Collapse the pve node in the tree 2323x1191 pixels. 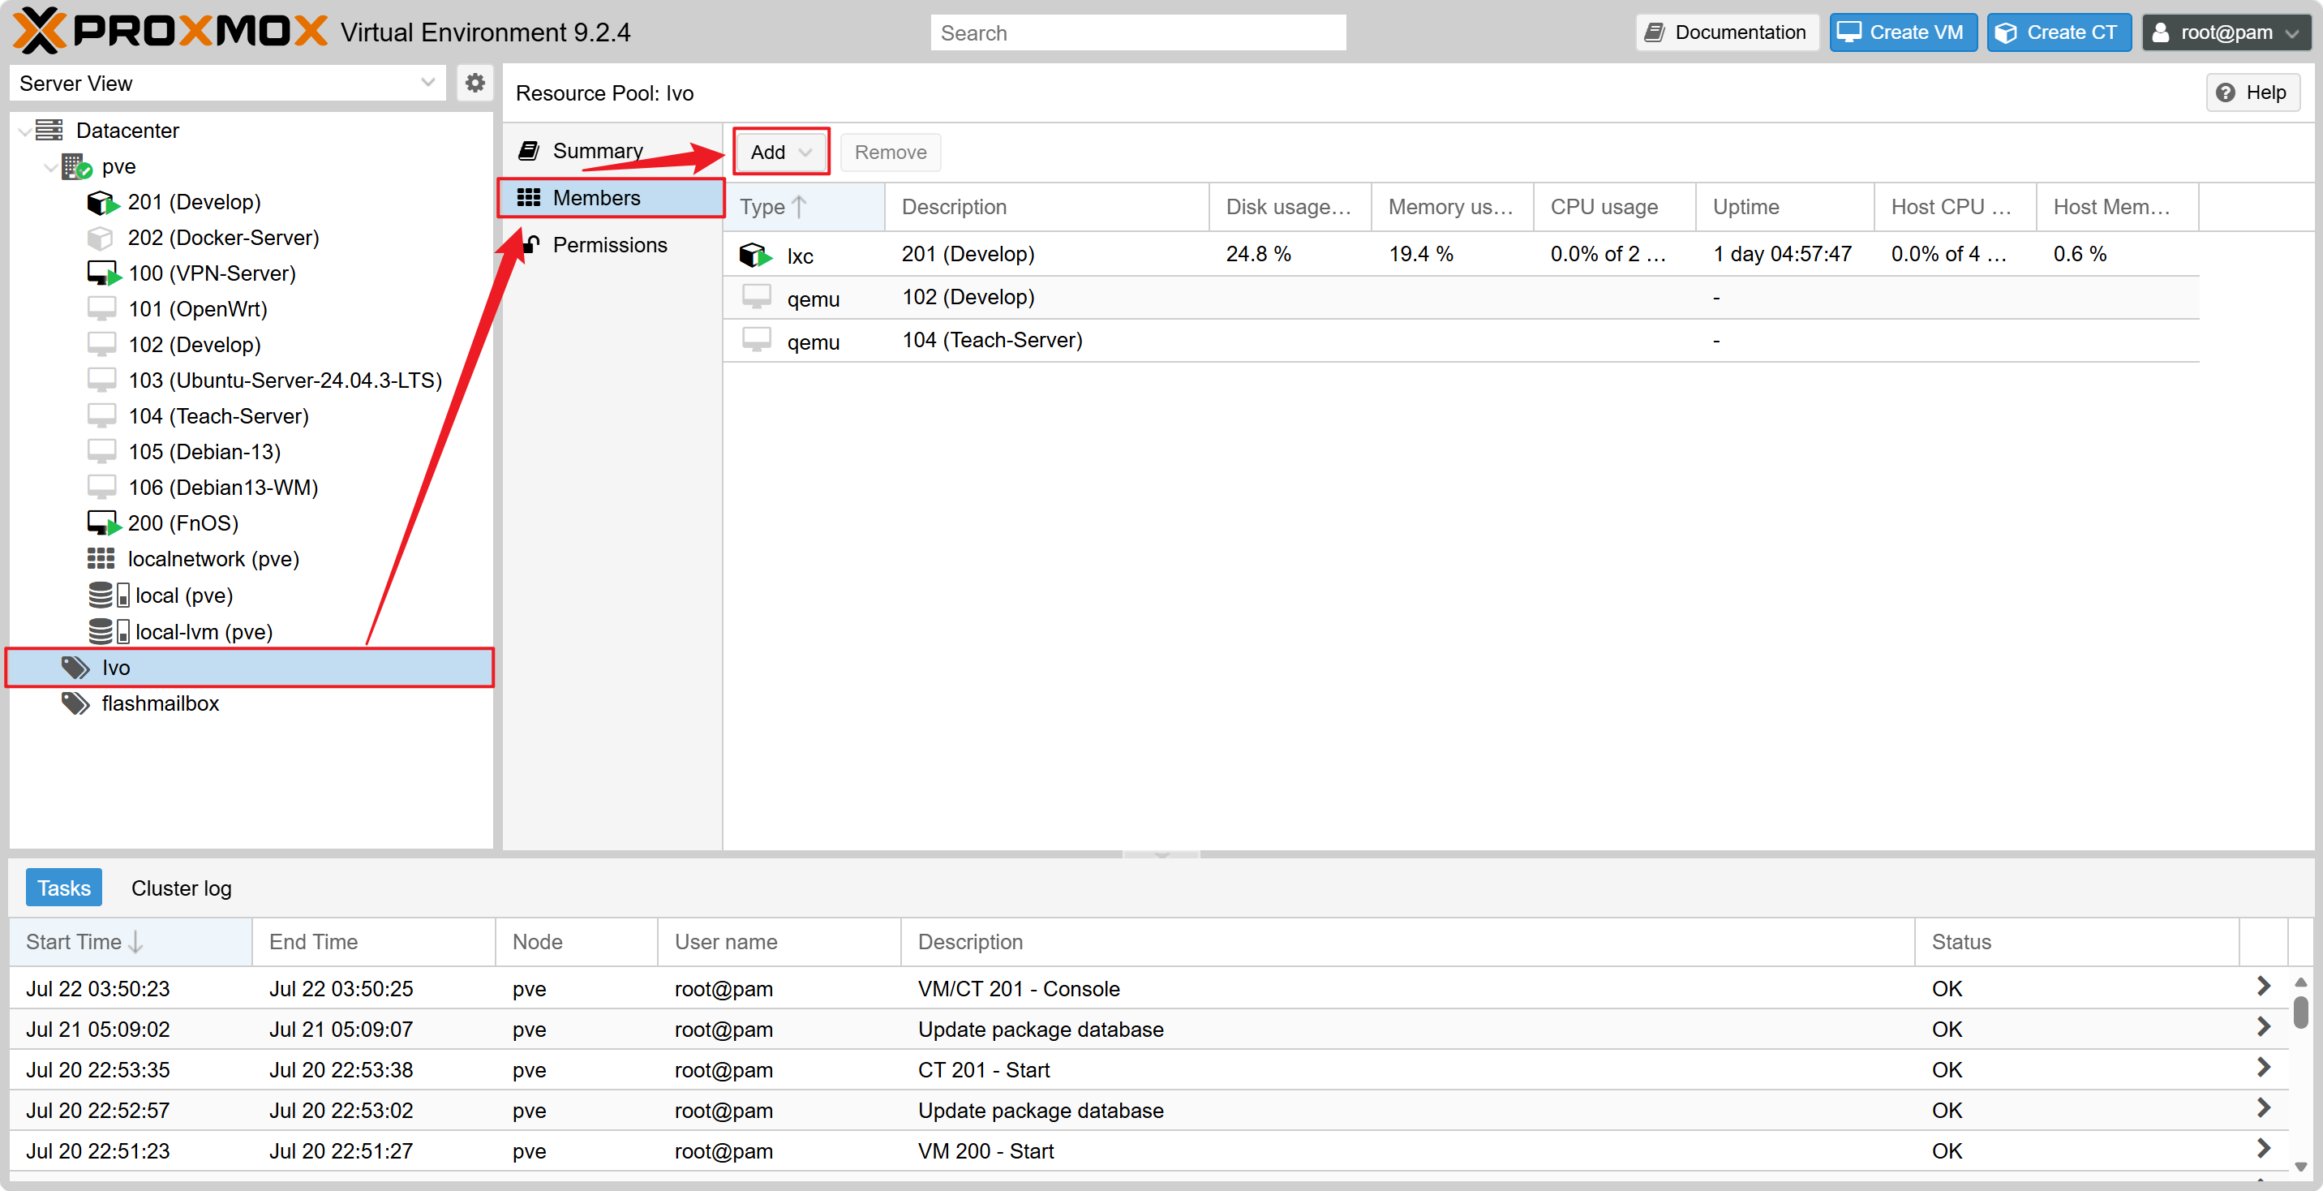[x=50, y=167]
